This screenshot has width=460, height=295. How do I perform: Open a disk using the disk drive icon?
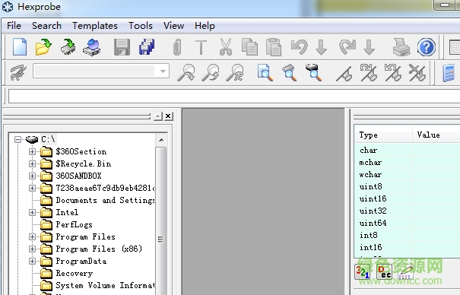[92, 47]
